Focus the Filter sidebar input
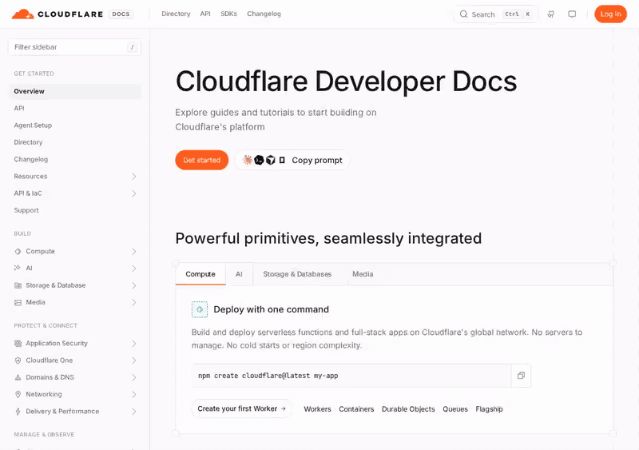This screenshot has height=450, width=639. pyautogui.click(x=74, y=47)
